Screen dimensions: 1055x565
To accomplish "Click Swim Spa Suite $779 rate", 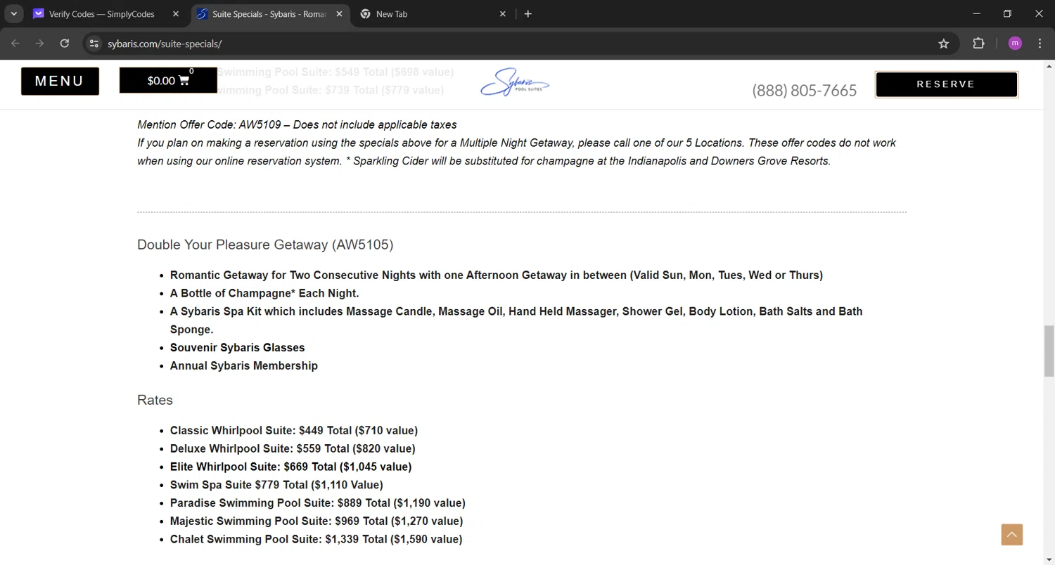I will click(276, 485).
